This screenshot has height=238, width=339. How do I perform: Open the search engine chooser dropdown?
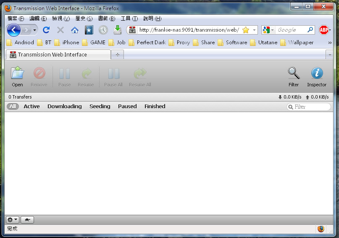tap(268, 30)
